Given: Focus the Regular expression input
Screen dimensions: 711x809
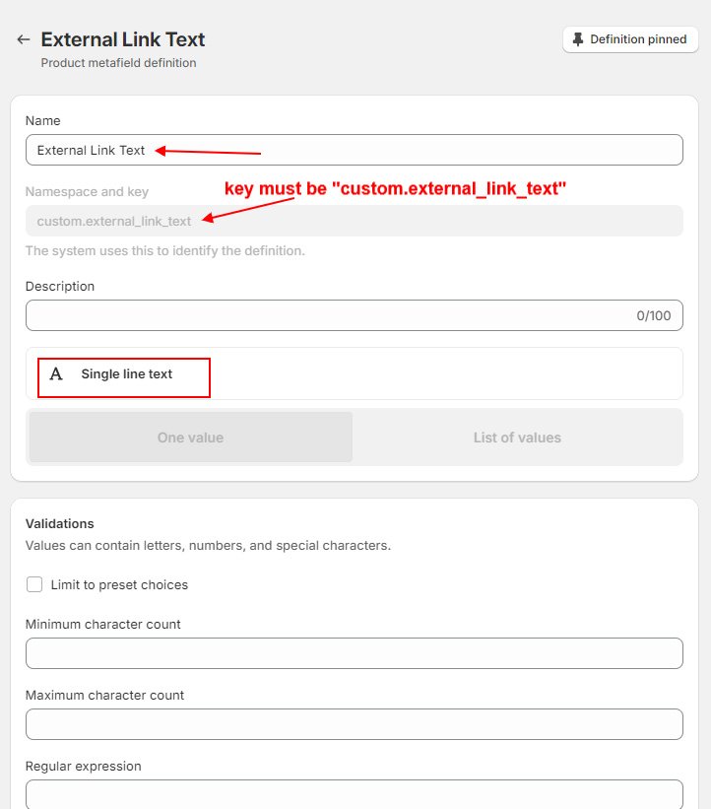Looking at the screenshot, I should tap(355, 793).
